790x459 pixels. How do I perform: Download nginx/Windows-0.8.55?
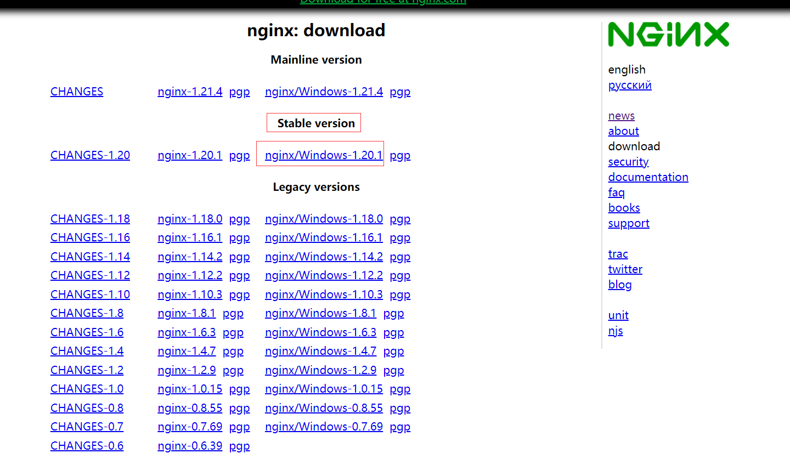click(x=324, y=408)
